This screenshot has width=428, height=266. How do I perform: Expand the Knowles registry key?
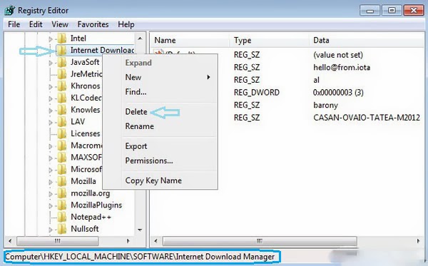click(x=51, y=111)
